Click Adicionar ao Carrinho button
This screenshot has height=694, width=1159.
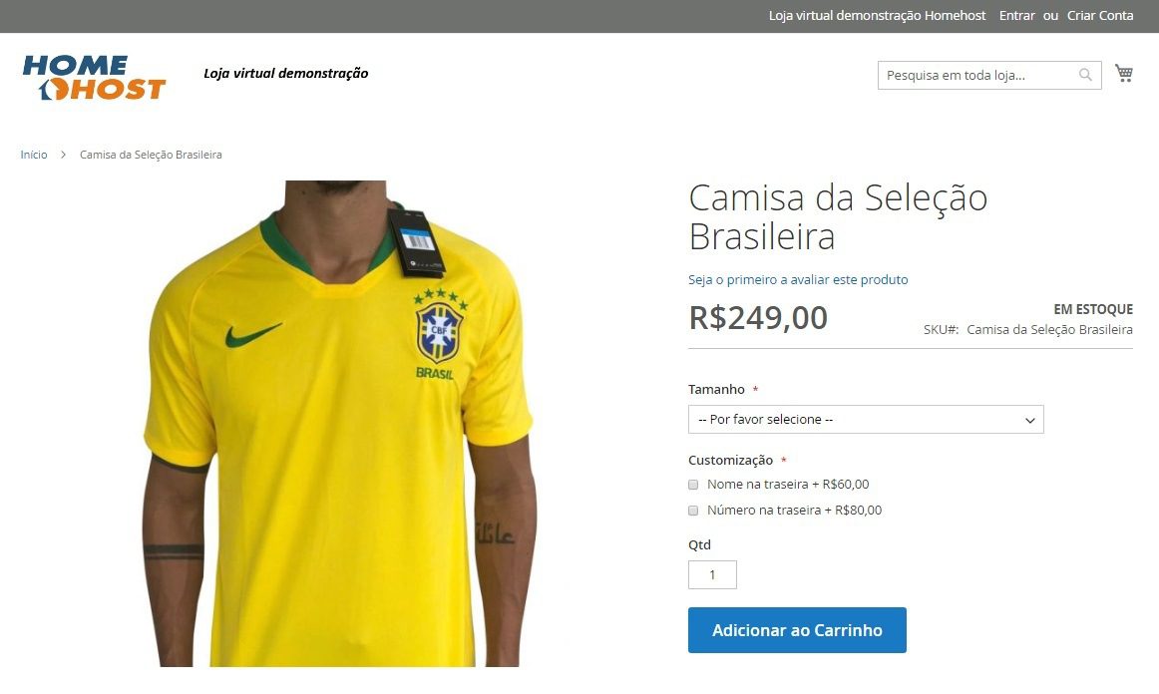[797, 630]
